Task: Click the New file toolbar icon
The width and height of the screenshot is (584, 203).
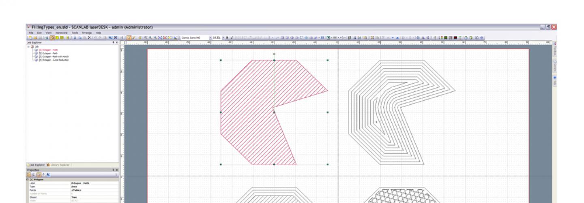Action: [30, 37]
